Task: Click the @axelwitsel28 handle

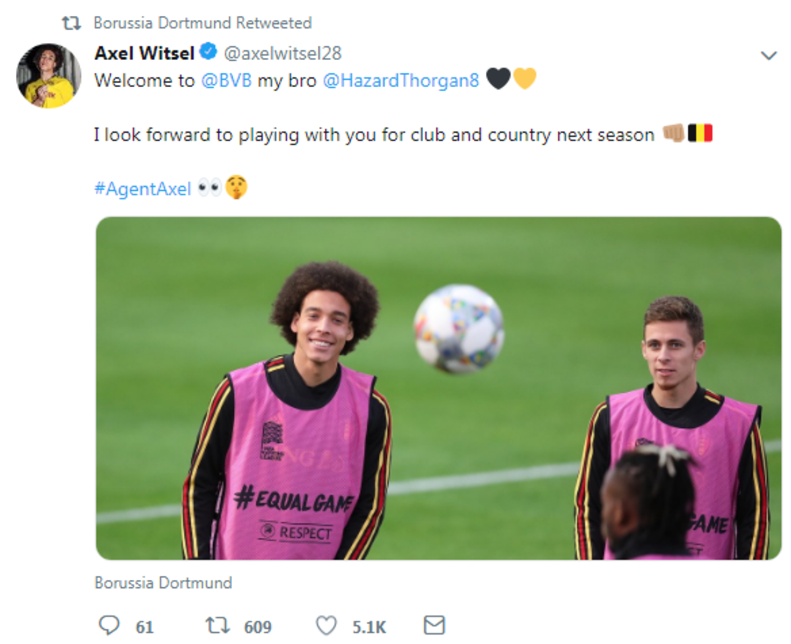Action: (x=282, y=53)
